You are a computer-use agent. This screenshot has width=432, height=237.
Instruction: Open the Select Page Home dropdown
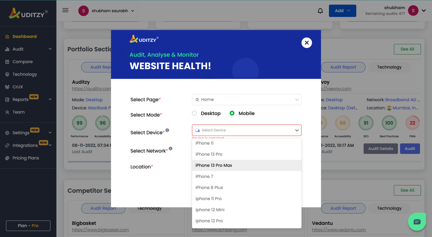tap(247, 100)
